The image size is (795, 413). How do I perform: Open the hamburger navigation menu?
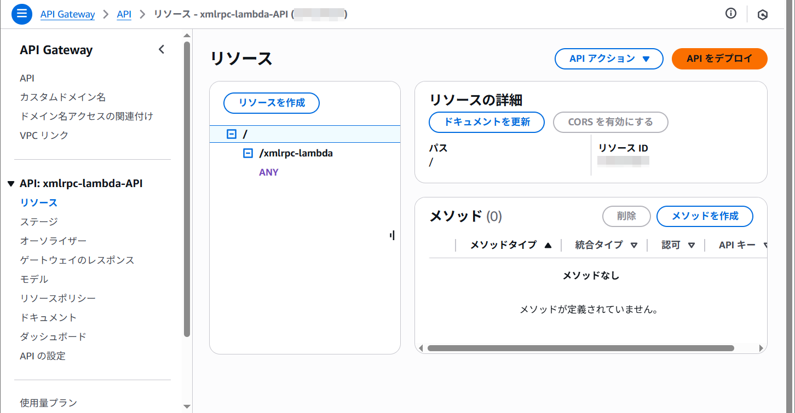(x=22, y=14)
